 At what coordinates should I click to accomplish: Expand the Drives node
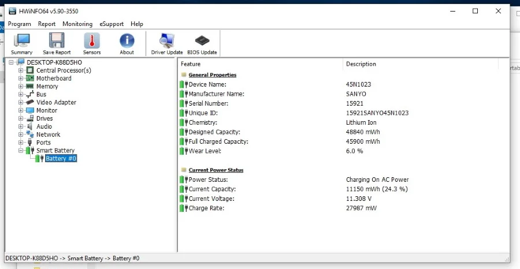pyautogui.click(x=21, y=118)
